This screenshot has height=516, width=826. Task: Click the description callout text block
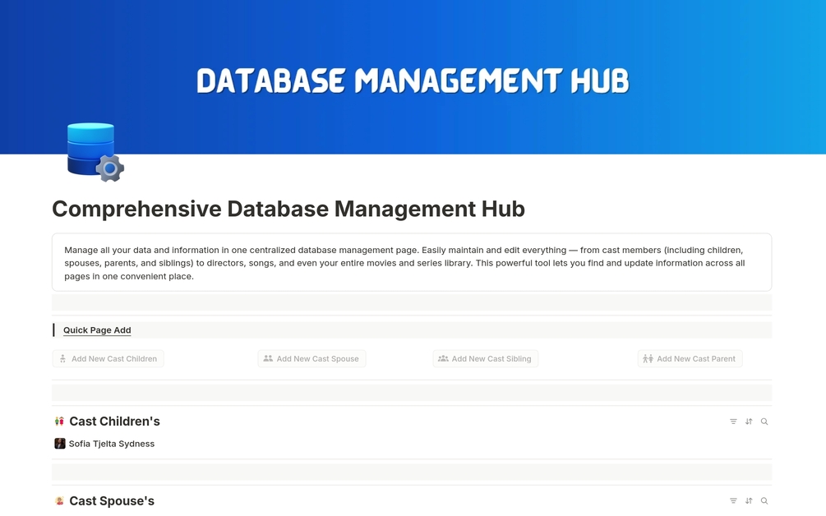coord(412,263)
